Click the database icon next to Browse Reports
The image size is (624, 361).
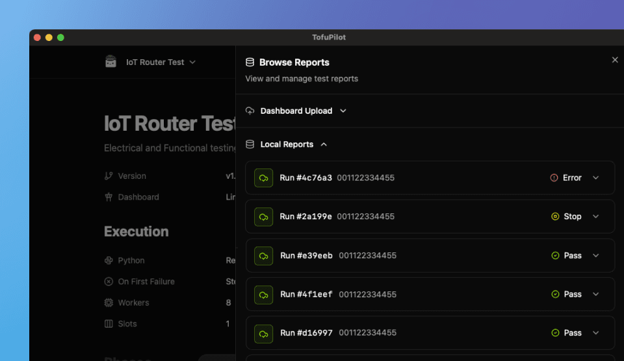pyautogui.click(x=250, y=62)
